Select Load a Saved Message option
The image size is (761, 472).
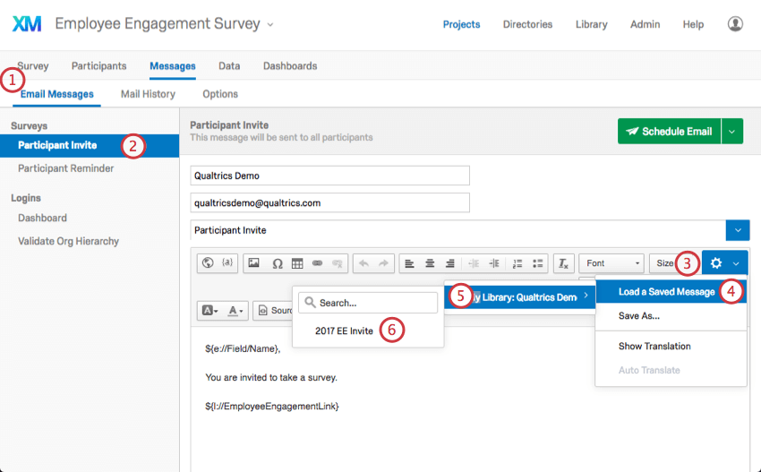click(x=666, y=292)
